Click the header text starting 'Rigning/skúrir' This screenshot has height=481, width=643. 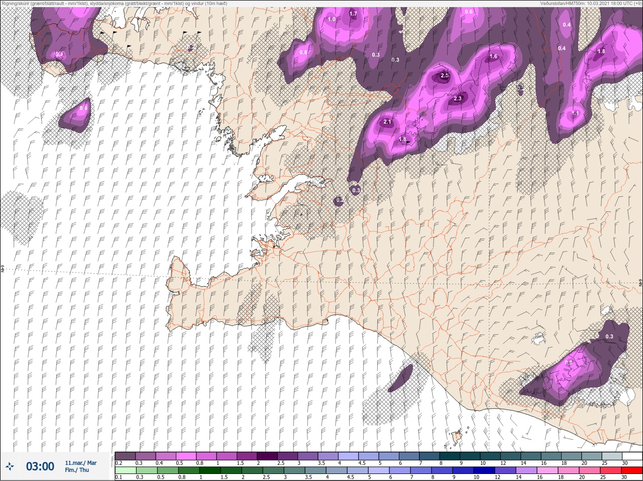click(114, 3)
